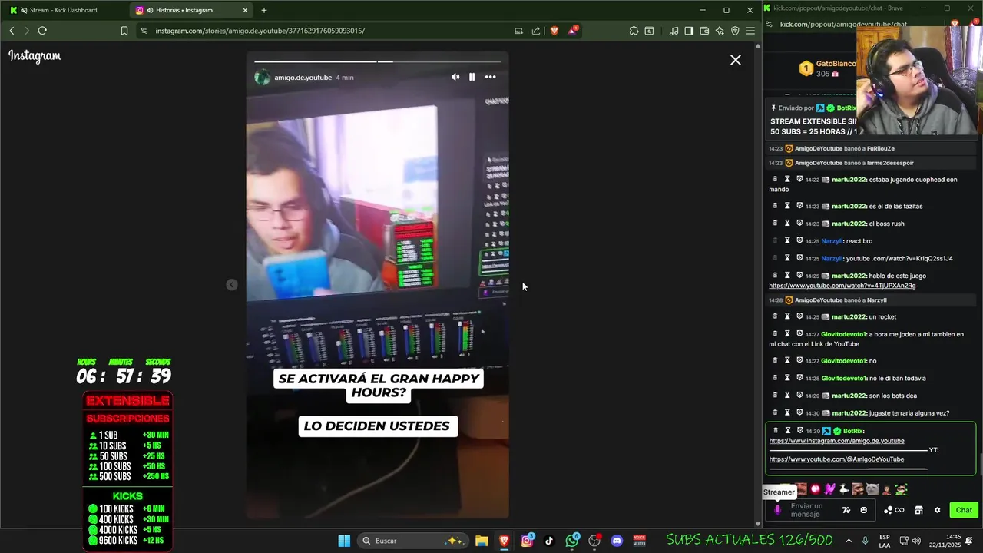Toggle the browser sidebar panel

(689, 31)
